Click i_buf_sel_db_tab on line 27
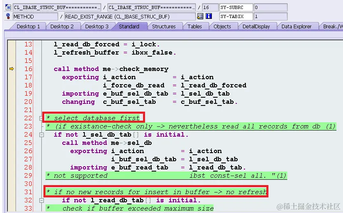Image resolution: width=343 pixels, height=213 pixels. [144, 159]
